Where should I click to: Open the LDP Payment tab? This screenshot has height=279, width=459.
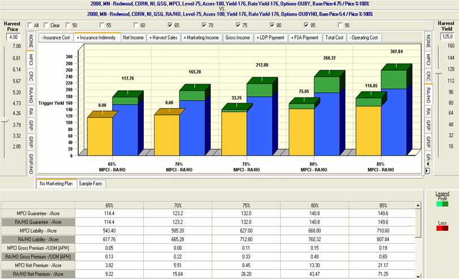[x=271, y=38]
